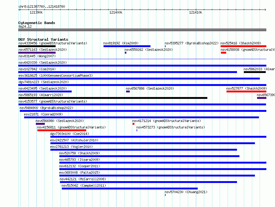Open esv3618625 (1000GenomesConsortiumPhase3) label

(56, 75)
